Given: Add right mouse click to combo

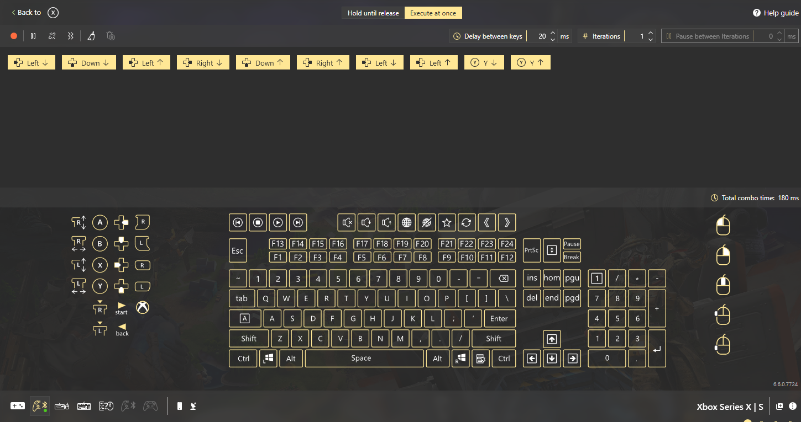Looking at the screenshot, I should pos(723,255).
